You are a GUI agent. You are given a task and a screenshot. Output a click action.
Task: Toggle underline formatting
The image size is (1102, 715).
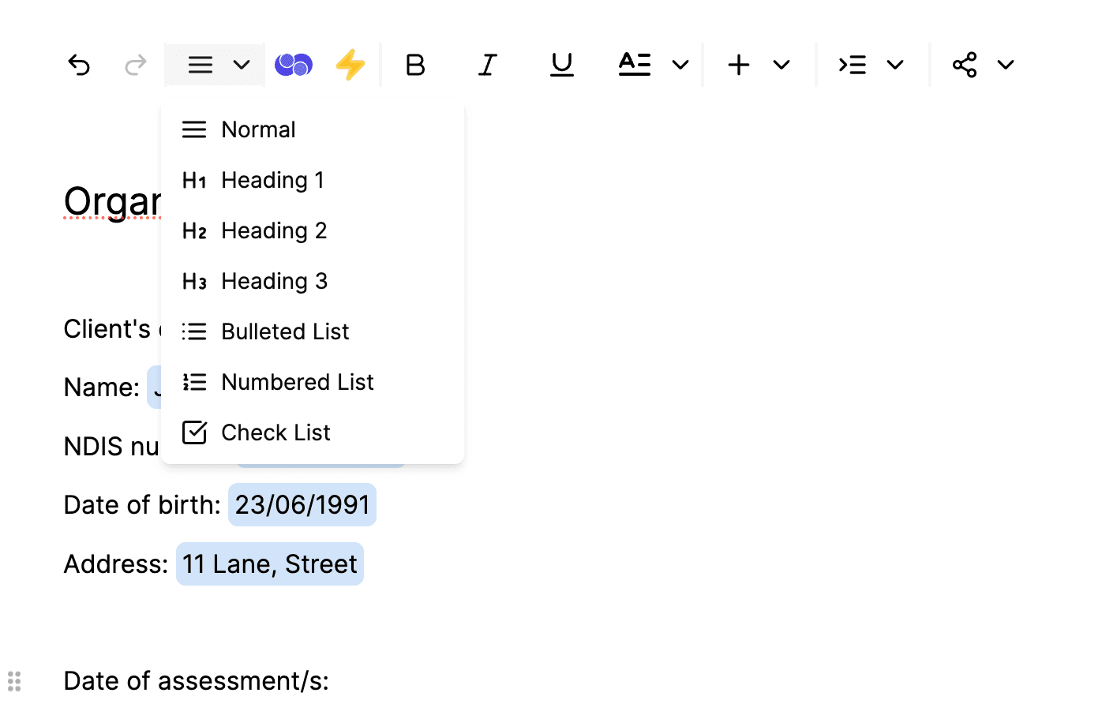pos(561,65)
